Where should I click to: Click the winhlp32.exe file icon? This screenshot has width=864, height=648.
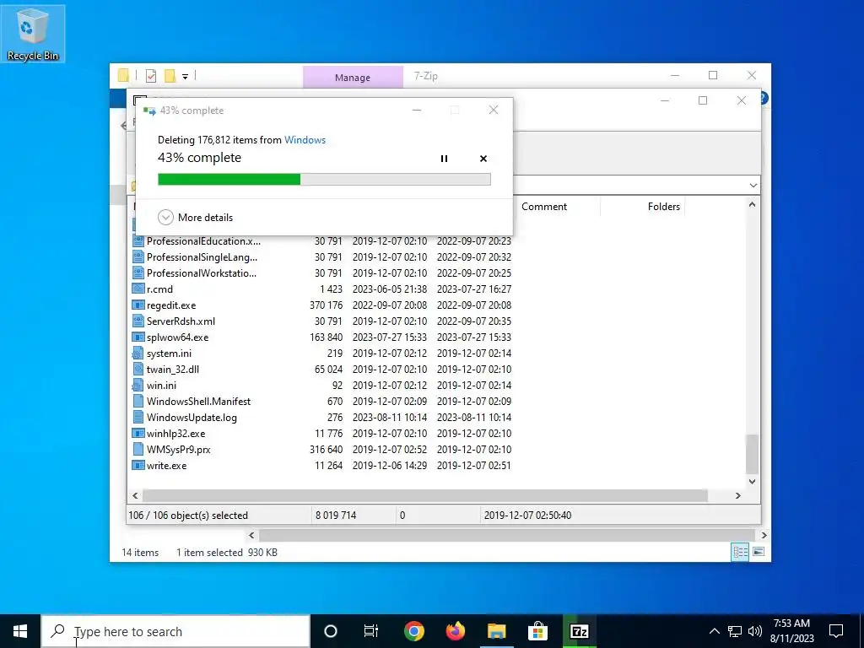[138, 434]
